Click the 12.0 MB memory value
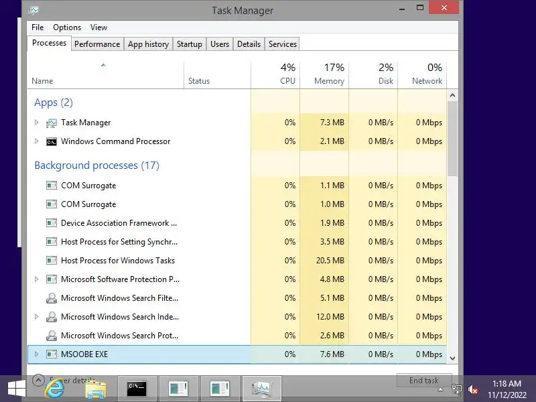This screenshot has width=536, height=402. [x=330, y=317]
